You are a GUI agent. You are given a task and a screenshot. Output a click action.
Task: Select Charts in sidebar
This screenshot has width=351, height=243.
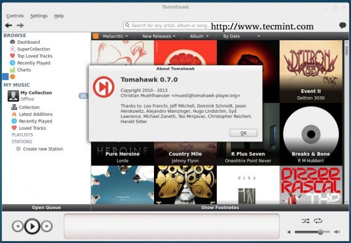pyautogui.click(x=24, y=70)
